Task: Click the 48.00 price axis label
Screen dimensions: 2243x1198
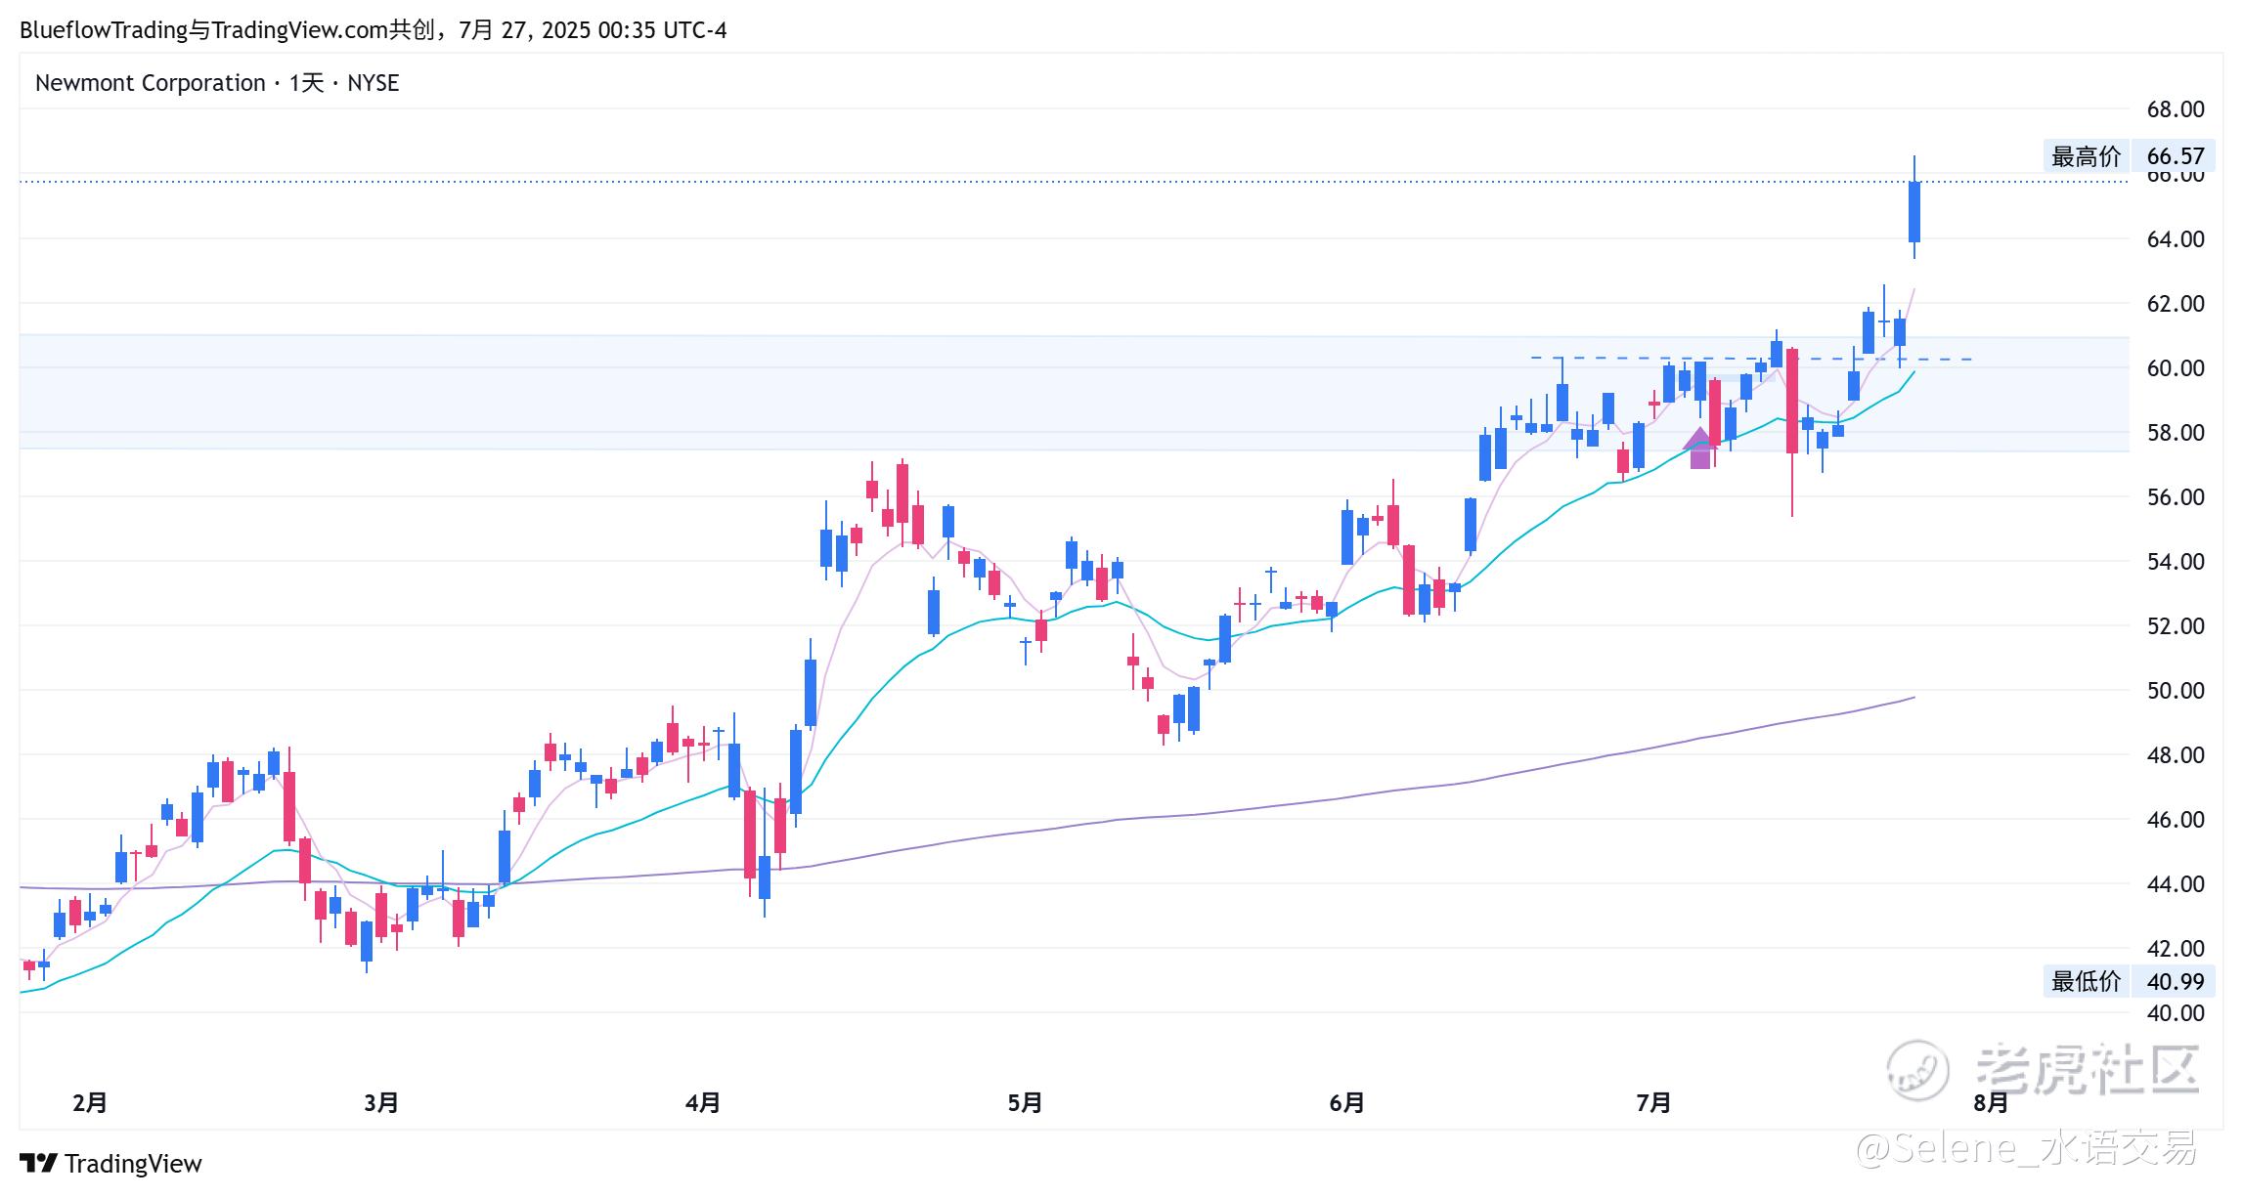Action: (x=2176, y=755)
